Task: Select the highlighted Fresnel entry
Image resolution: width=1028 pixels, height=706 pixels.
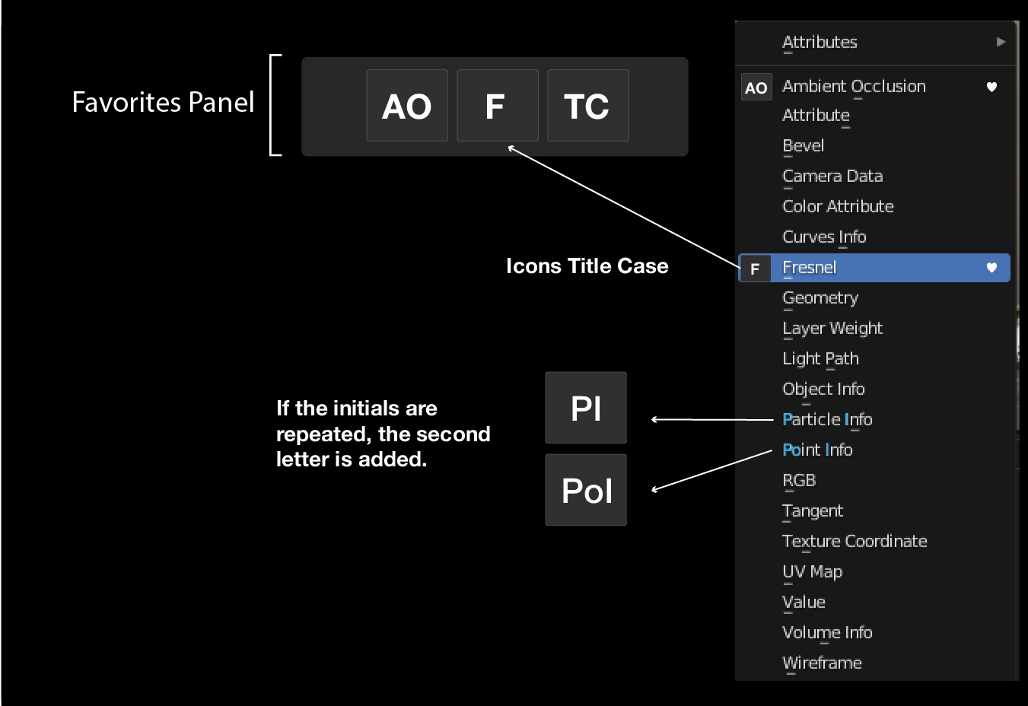Action: [875, 268]
